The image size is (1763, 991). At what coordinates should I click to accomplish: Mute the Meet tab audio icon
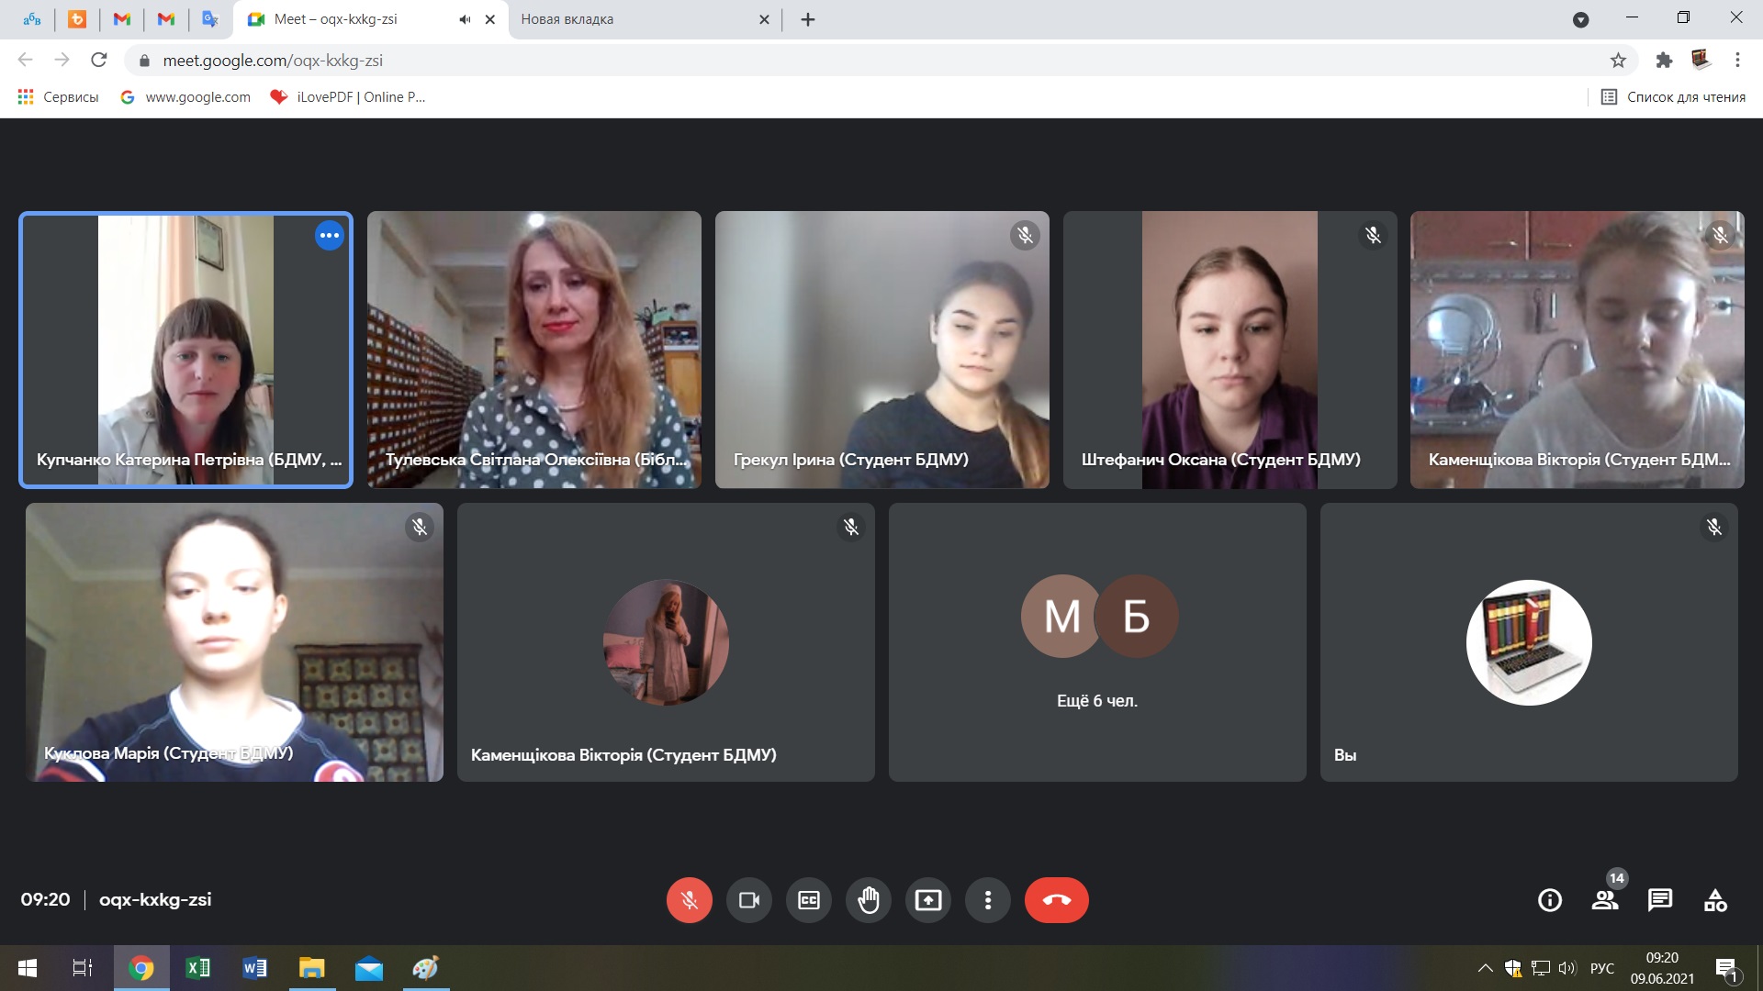tap(465, 19)
